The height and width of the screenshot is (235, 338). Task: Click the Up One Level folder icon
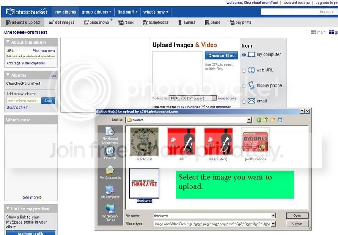(266, 120)
